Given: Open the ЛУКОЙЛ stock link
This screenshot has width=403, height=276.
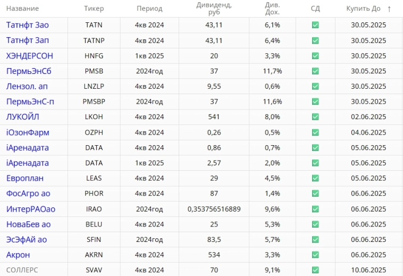Looking at the screenshot, I should click(23, 117).
